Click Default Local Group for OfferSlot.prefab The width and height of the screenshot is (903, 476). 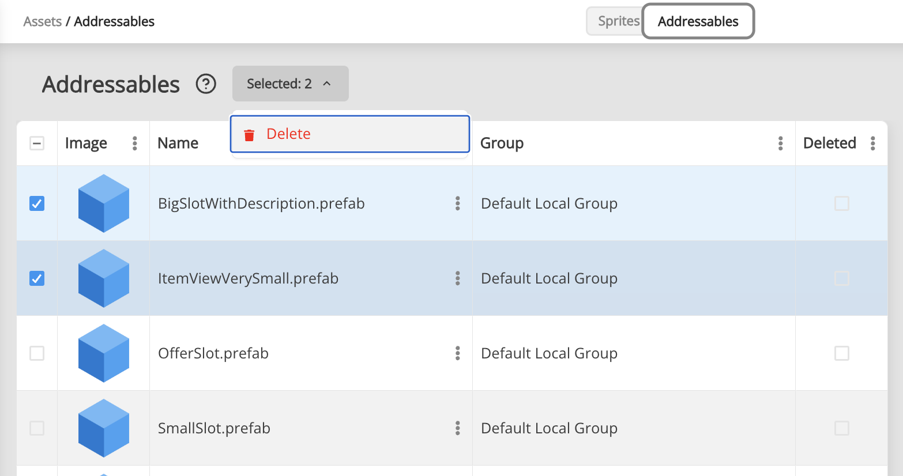[x=549, y=353]
